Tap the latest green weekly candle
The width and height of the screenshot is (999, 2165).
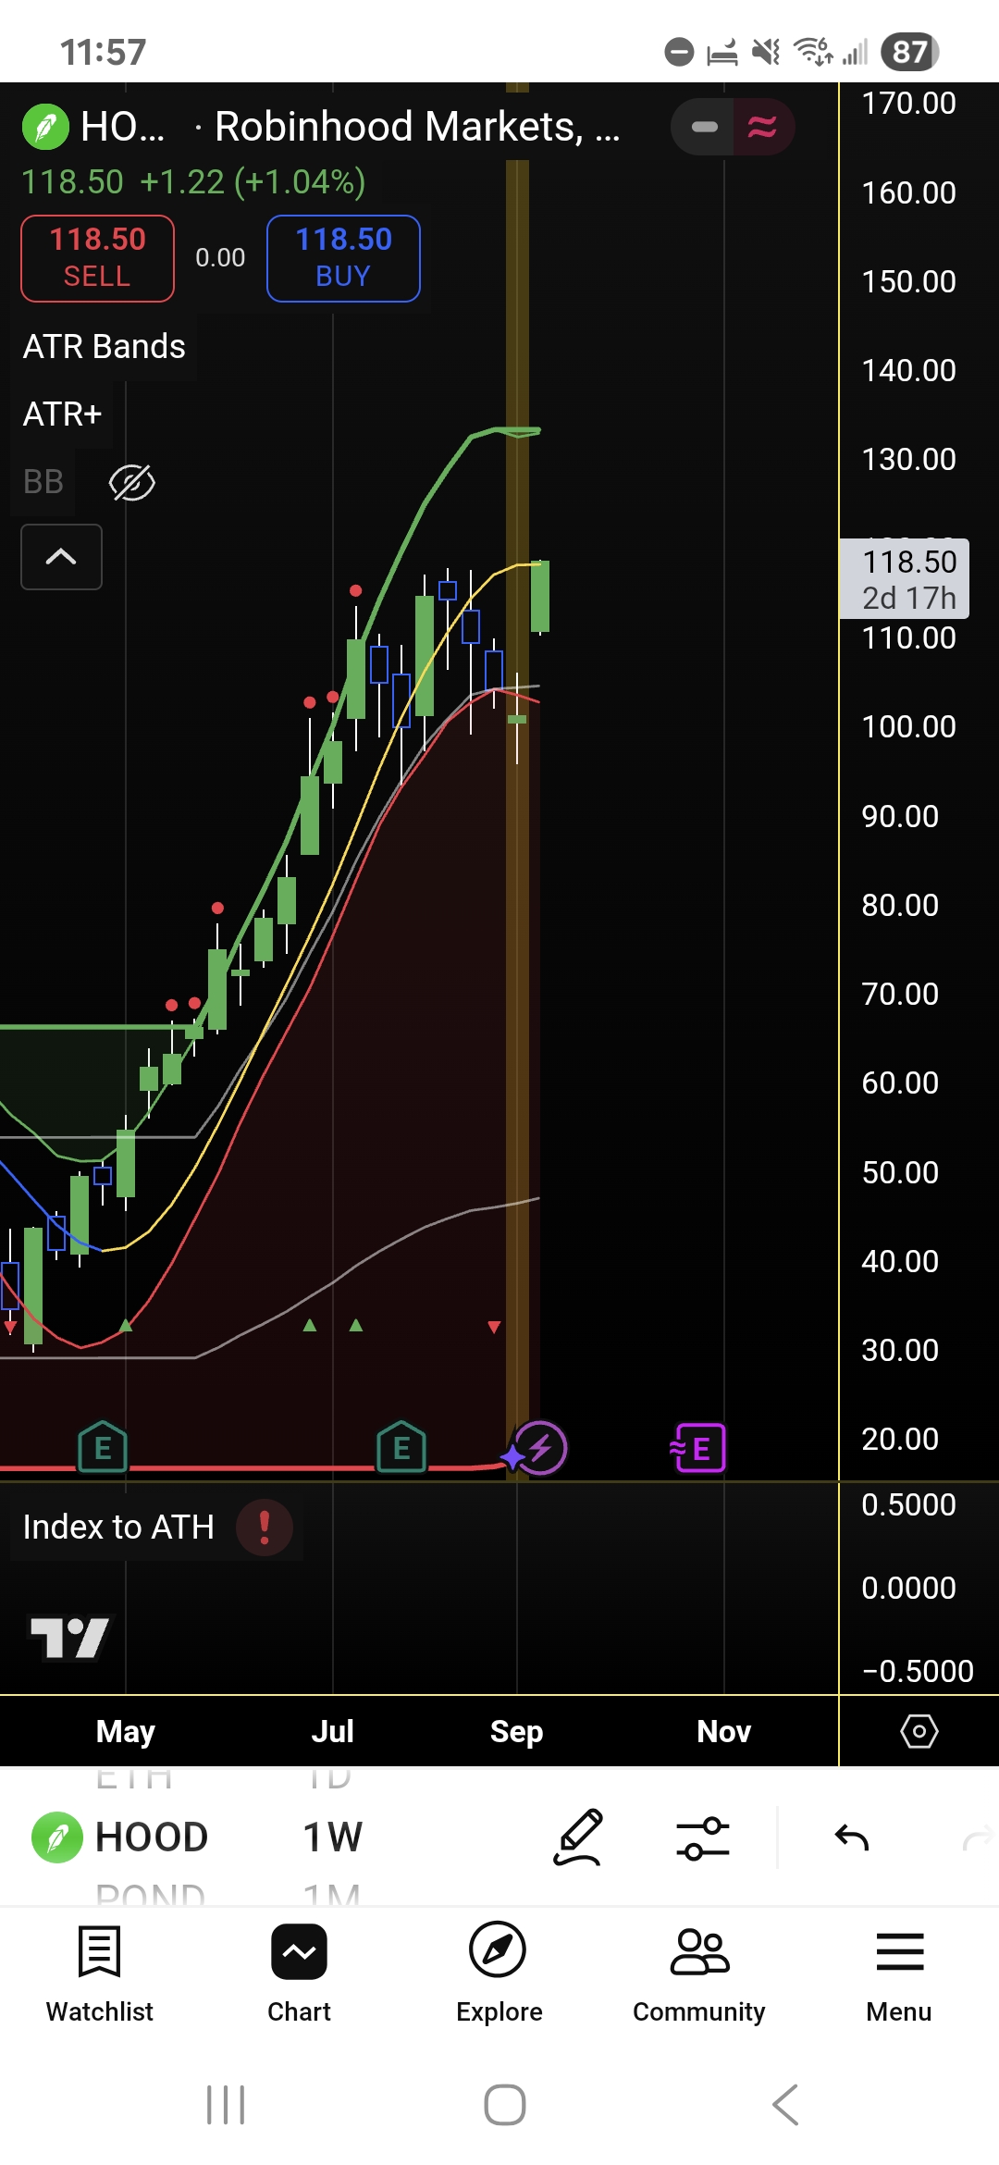point(540,596)
